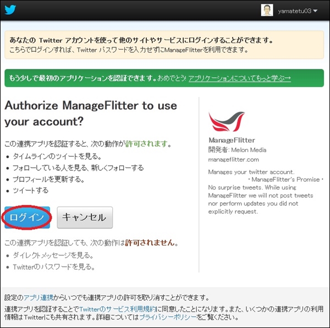Screen dimensions: 330x328
Task: Click the ManageFlitter app name heading
Action: click(232, 140)
